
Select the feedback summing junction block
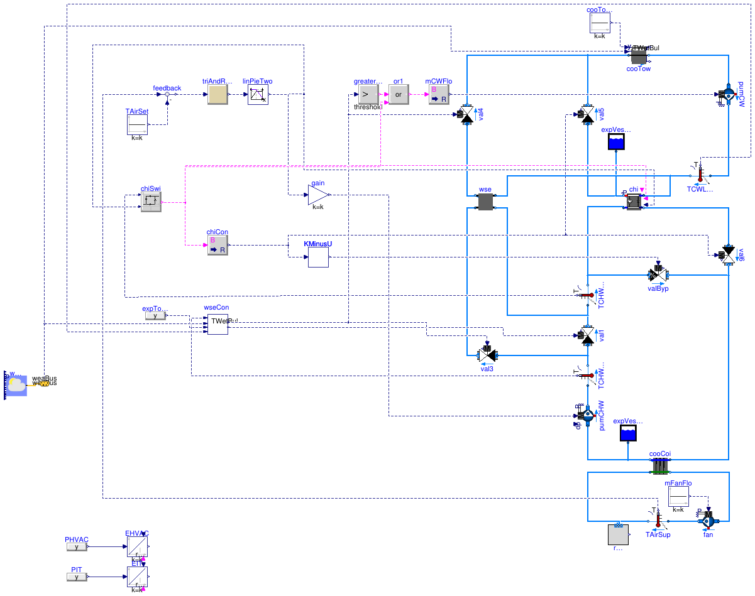click(x=167, y=94)
